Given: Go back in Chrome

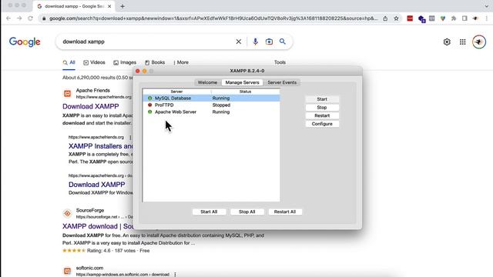Looking at the screenshot, I should pyautogui.click(x=8, y=18).
